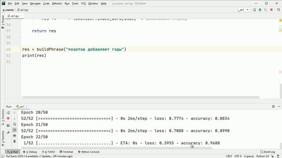Viewport: 282px width, 158px height.
Task: Open the VCS menu
Action: click(83, 4)
